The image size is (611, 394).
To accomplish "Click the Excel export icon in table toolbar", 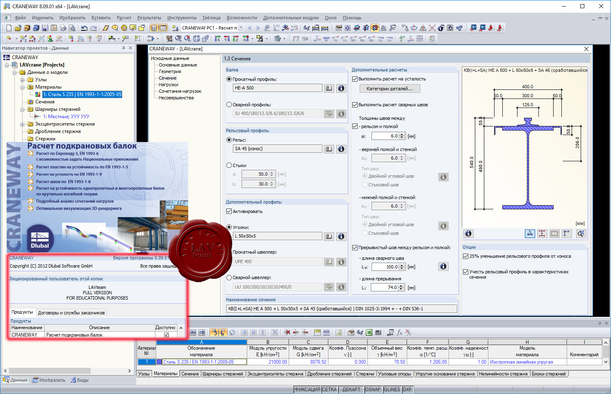I will click(x=369, y=332).
